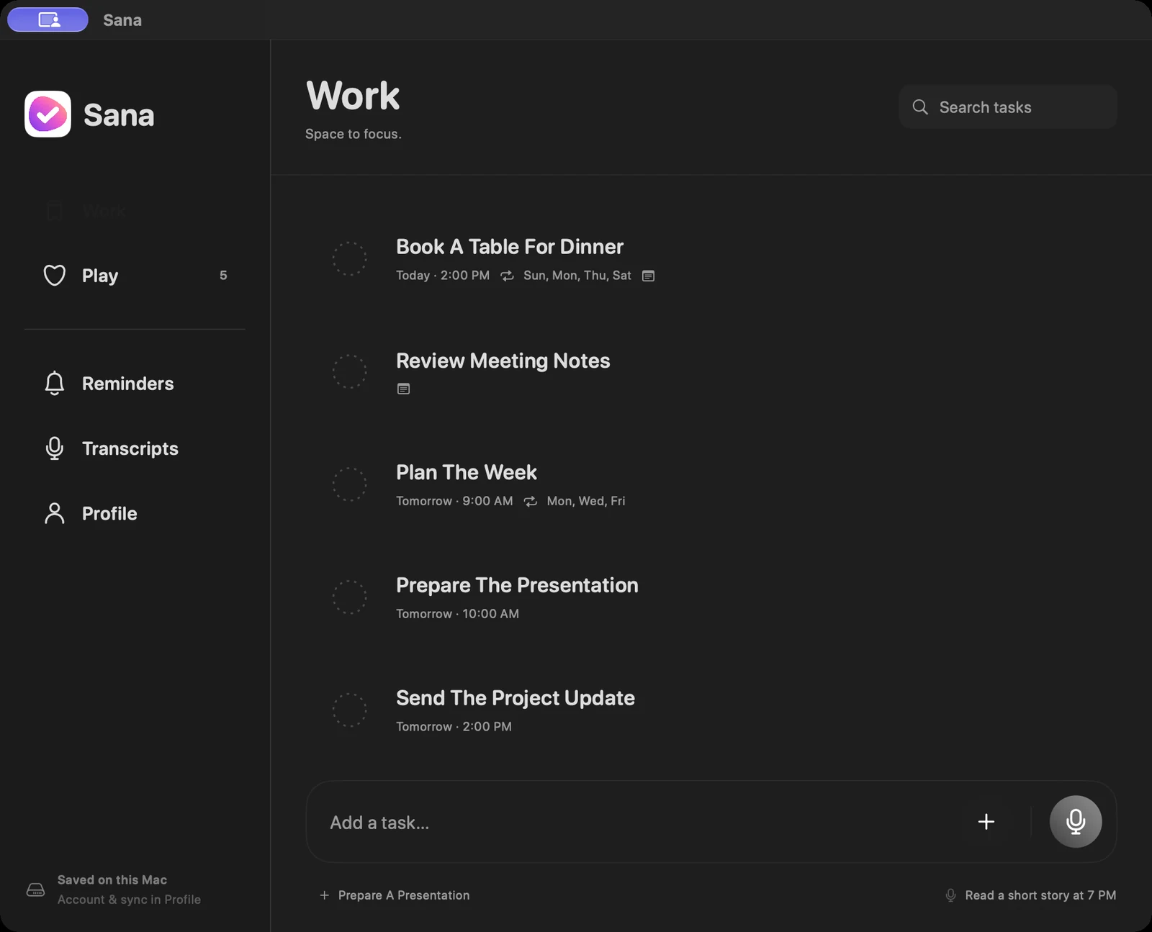Image resolution: width=1152 pixels, height=932 pixels.
Task: Open the Prepare The Presentation title
Action: click(517, 585)
